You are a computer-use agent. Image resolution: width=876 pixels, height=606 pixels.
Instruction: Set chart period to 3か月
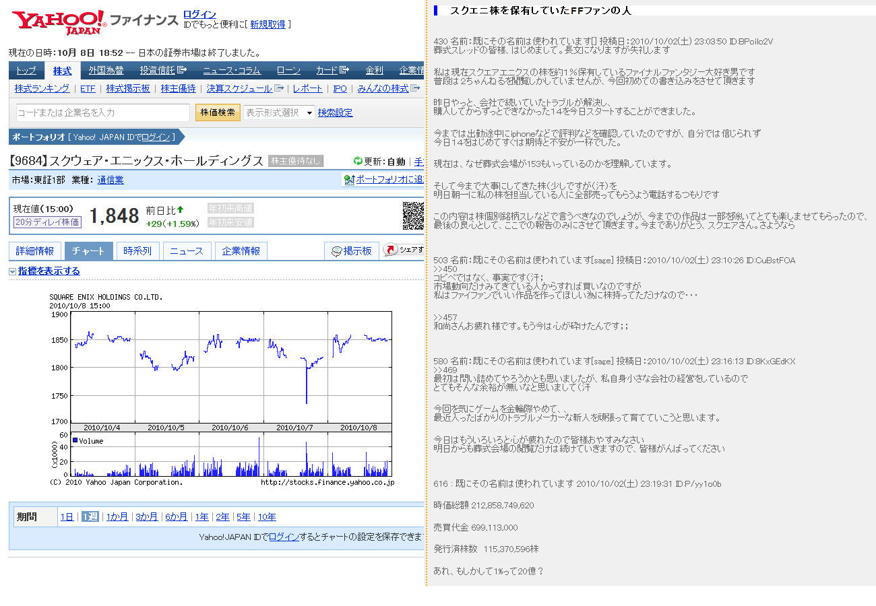click(147, 517)
